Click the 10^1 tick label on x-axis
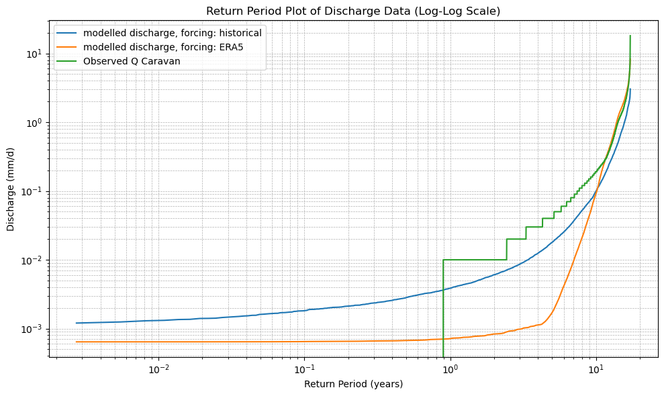The width and height of the screenshot is (664, 396). coord(596,369)
